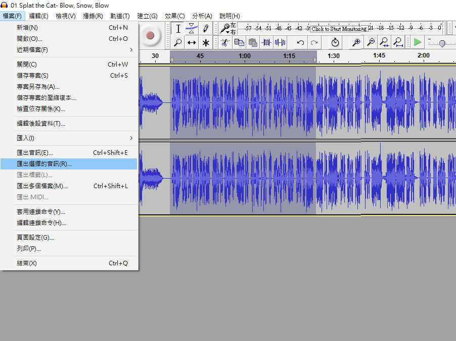Open the 效果(C) menu
Viewport: 456px width, 341px height.
point(174,16)
